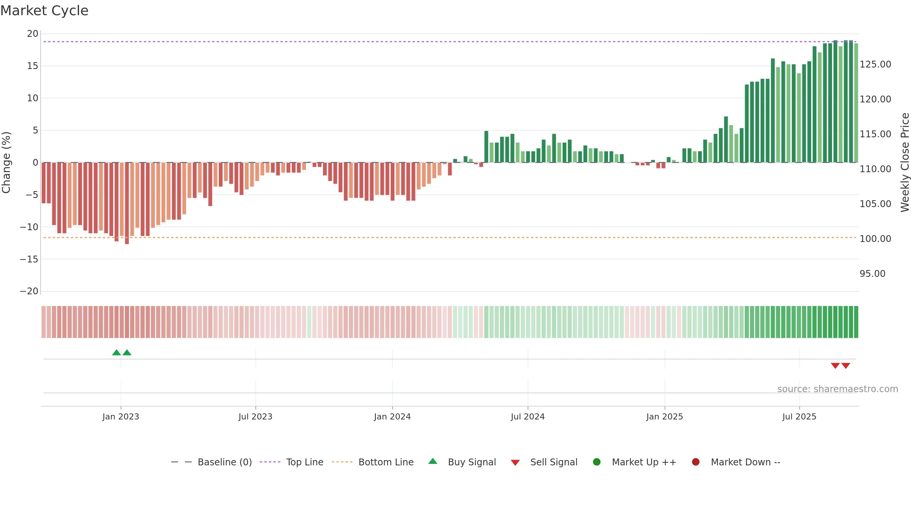Click the source: sharemaestro.com text
This screenshot has width=911, height=512.
click(838, 389)
